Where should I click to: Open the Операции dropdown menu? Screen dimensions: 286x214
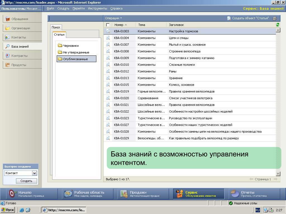pyautogui.click(x=113, y=18)
